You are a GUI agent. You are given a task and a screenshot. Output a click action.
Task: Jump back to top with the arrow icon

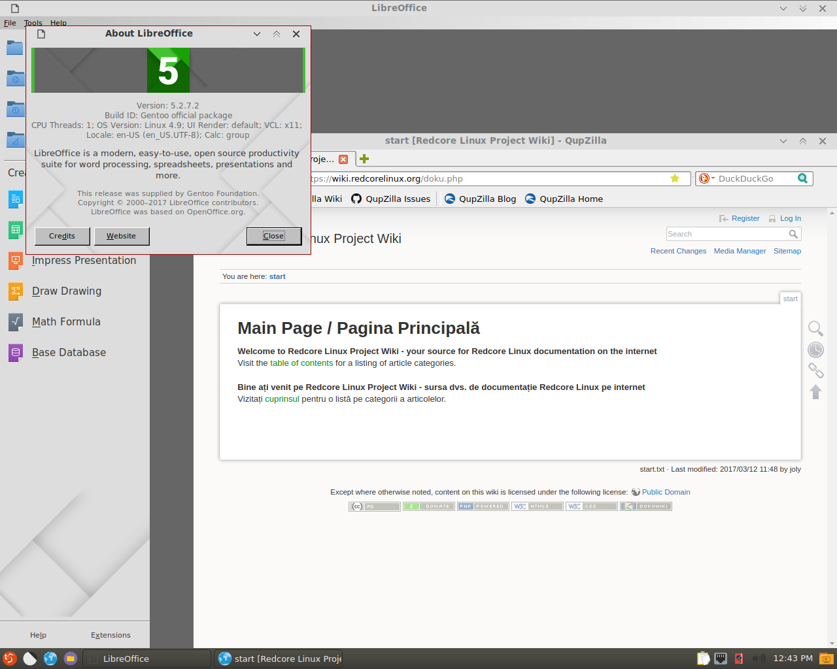point(815,391)
